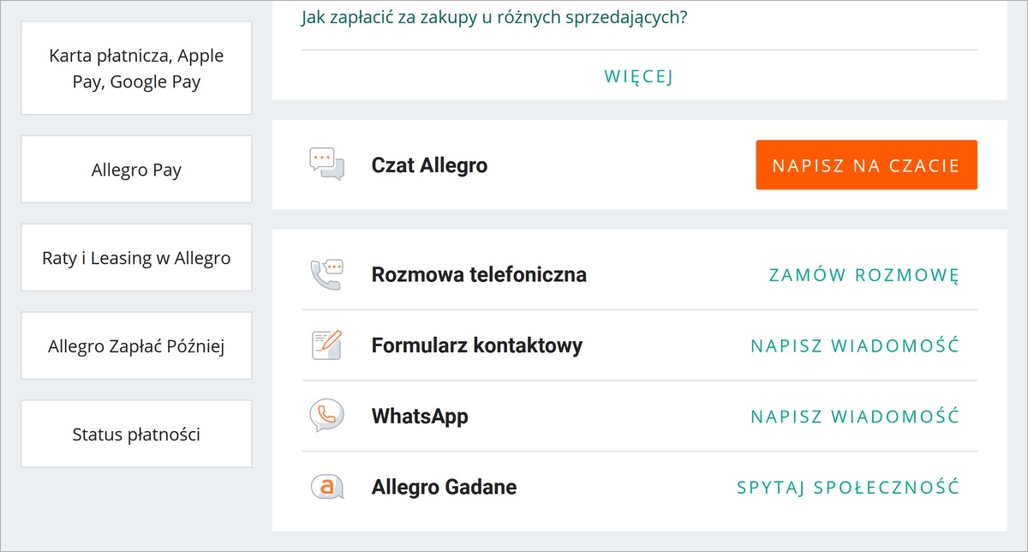Click NAPISZ WIADOMOŚĆ next to Formularz kontaktowy
The image size is (1028, 552).
pos(855,345)
